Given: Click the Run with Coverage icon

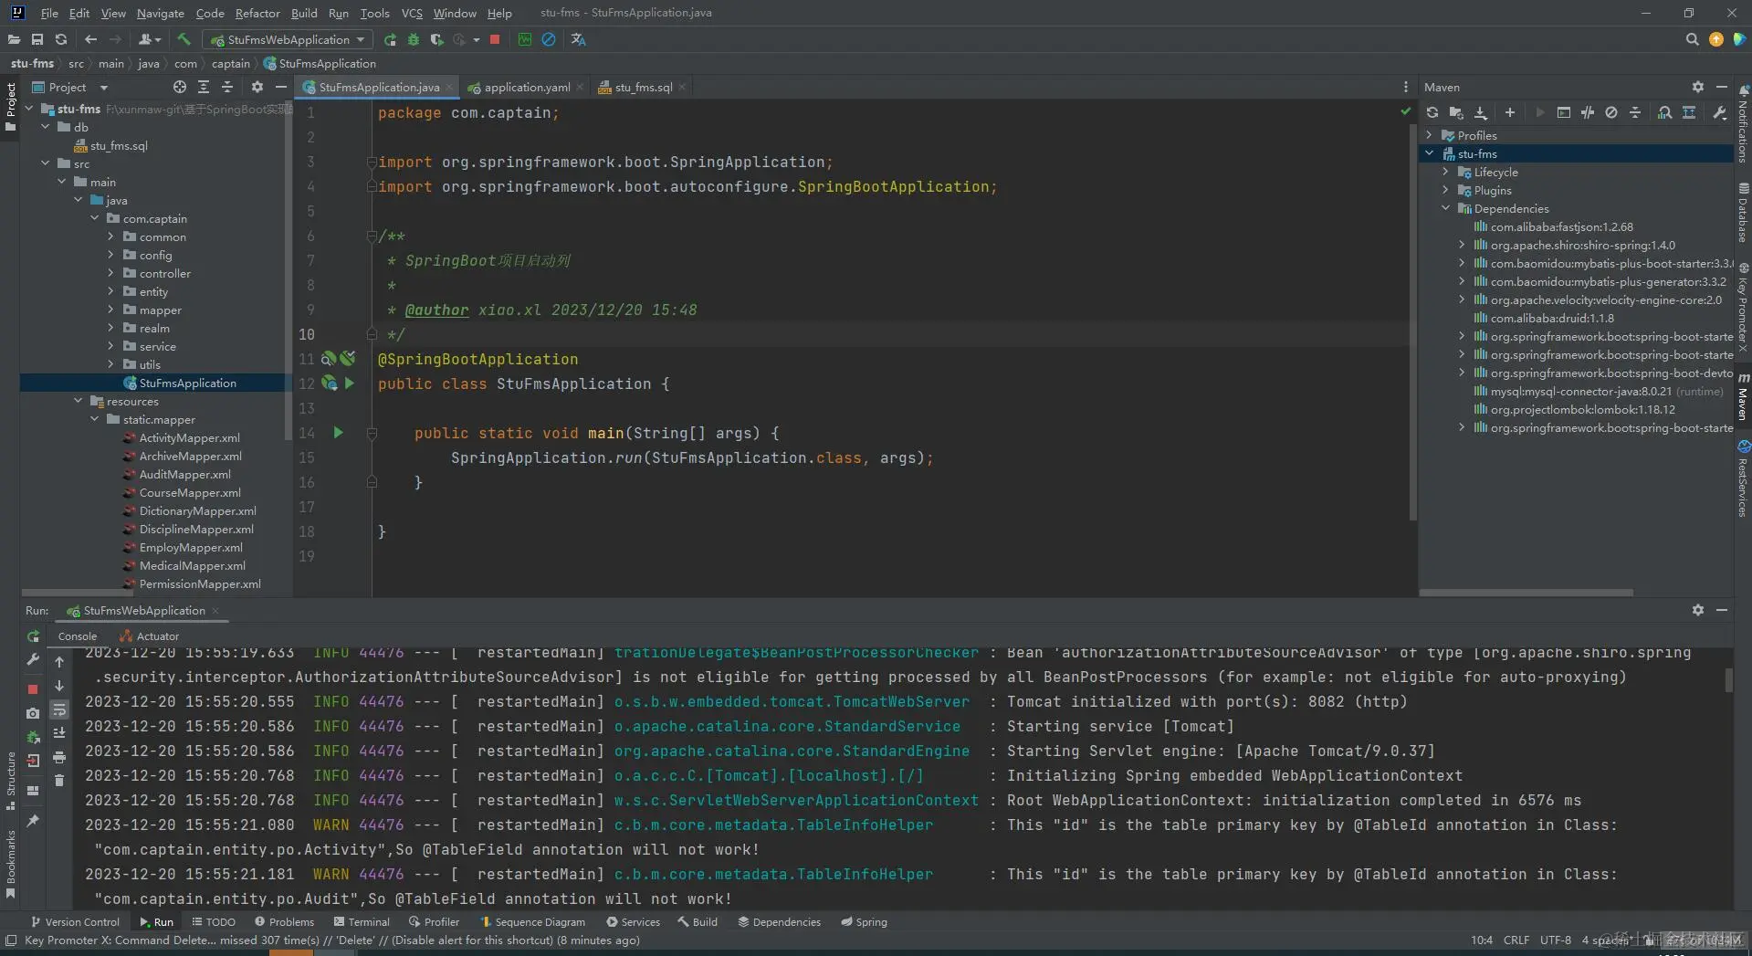Looking at the screenshot, I should tap(436, 39).
